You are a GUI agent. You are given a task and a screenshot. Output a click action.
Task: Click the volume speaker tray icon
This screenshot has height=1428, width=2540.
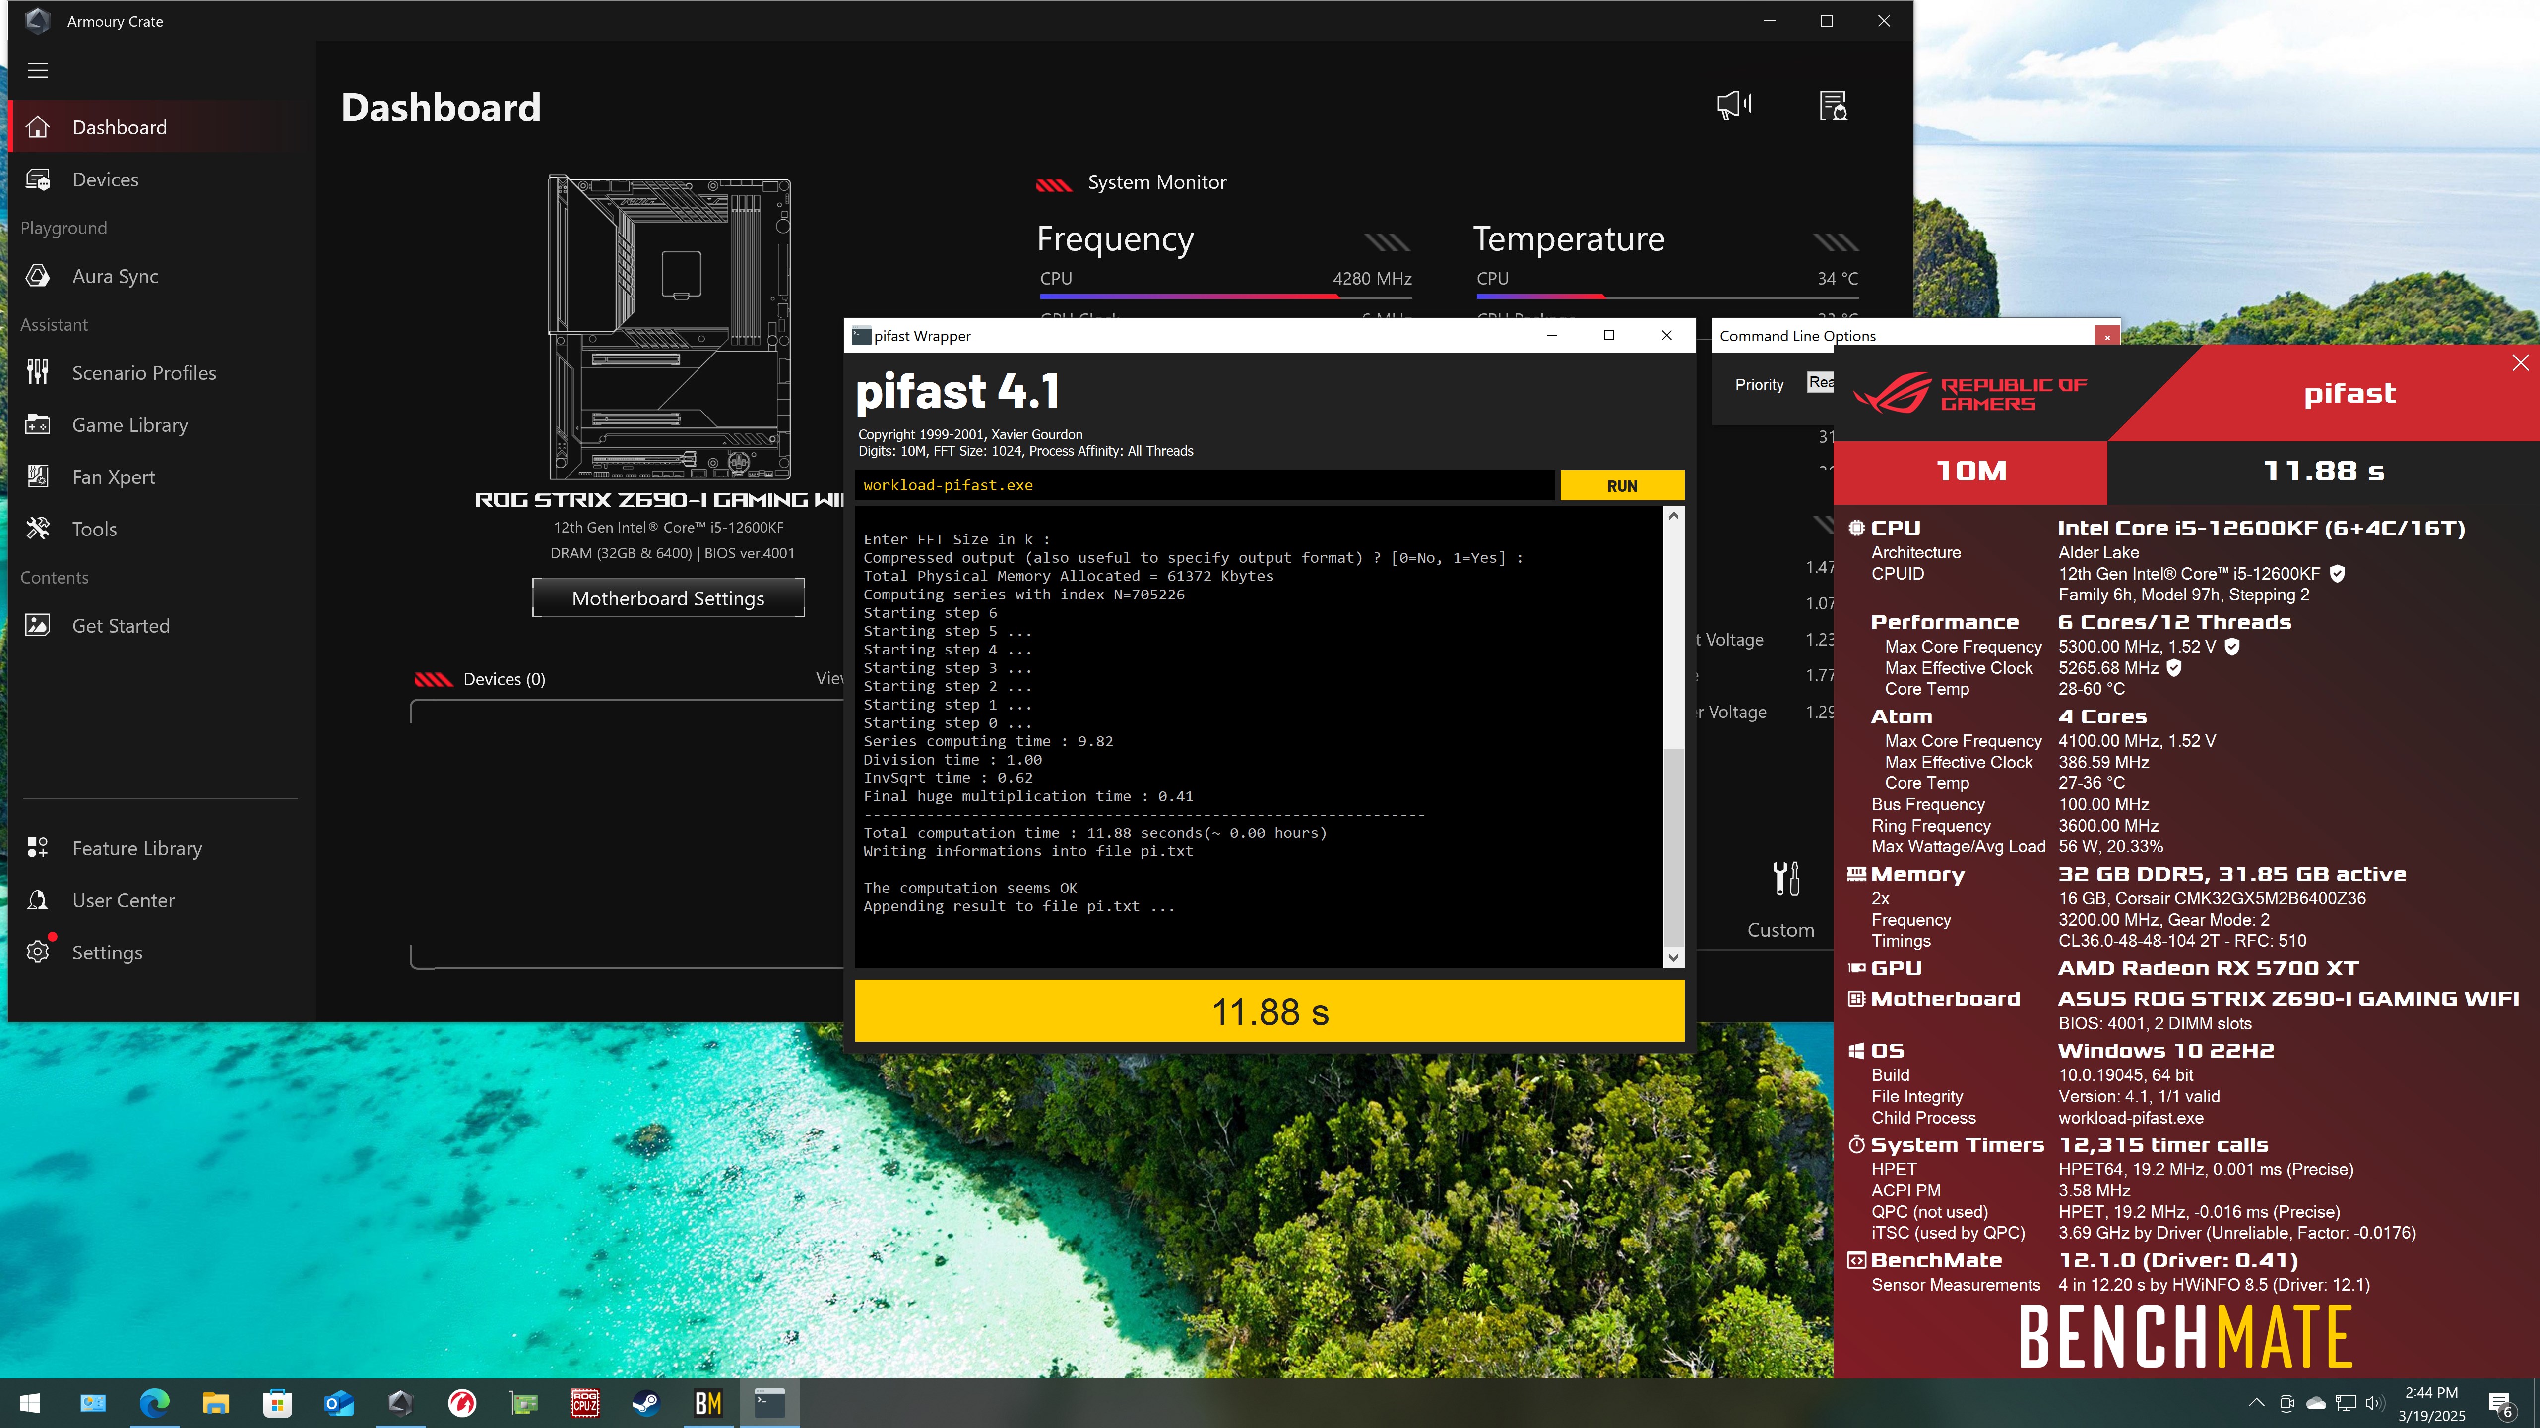pos(2374,1402)
